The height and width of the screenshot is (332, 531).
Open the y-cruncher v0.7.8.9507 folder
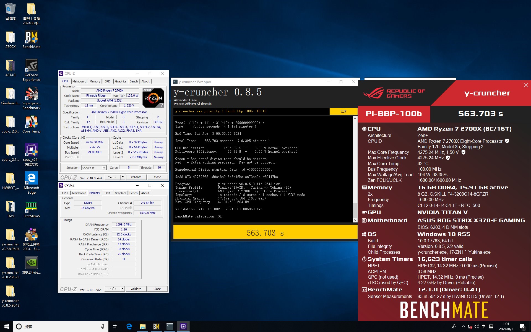click(11, 239)
